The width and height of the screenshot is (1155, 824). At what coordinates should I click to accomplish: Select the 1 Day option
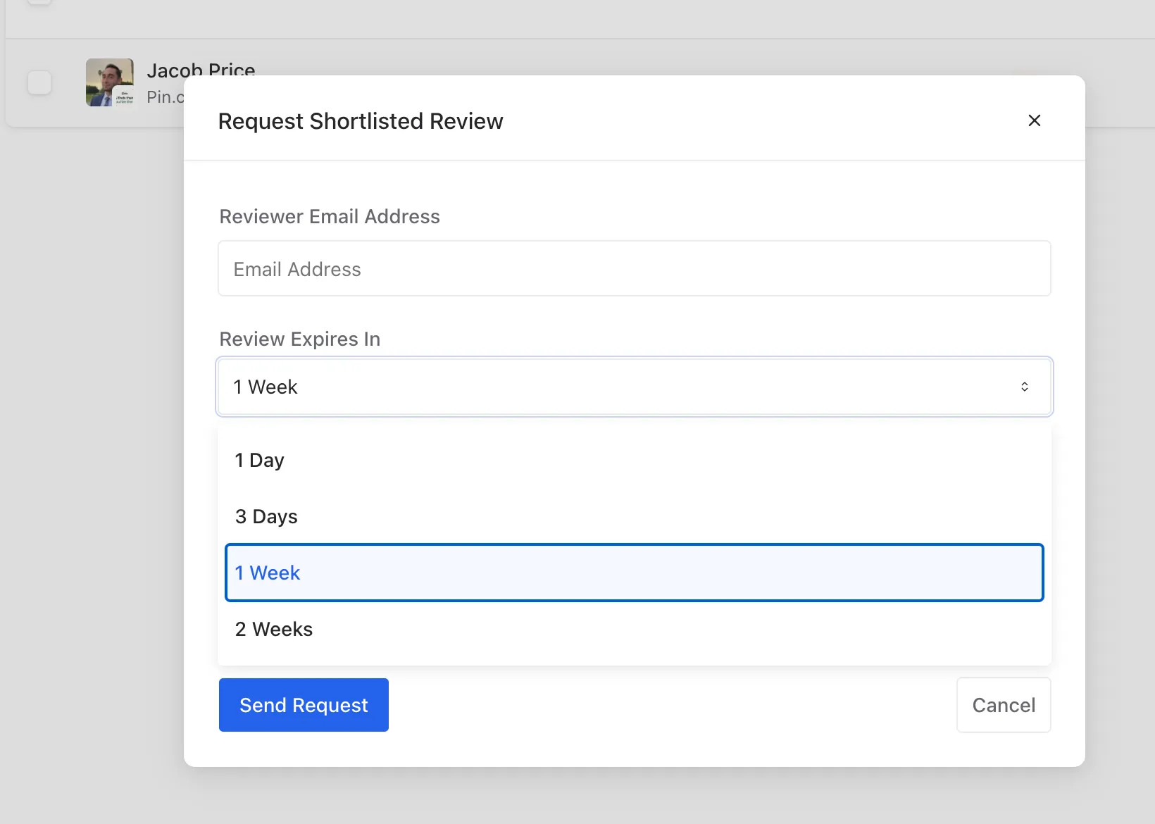(634, 460)
